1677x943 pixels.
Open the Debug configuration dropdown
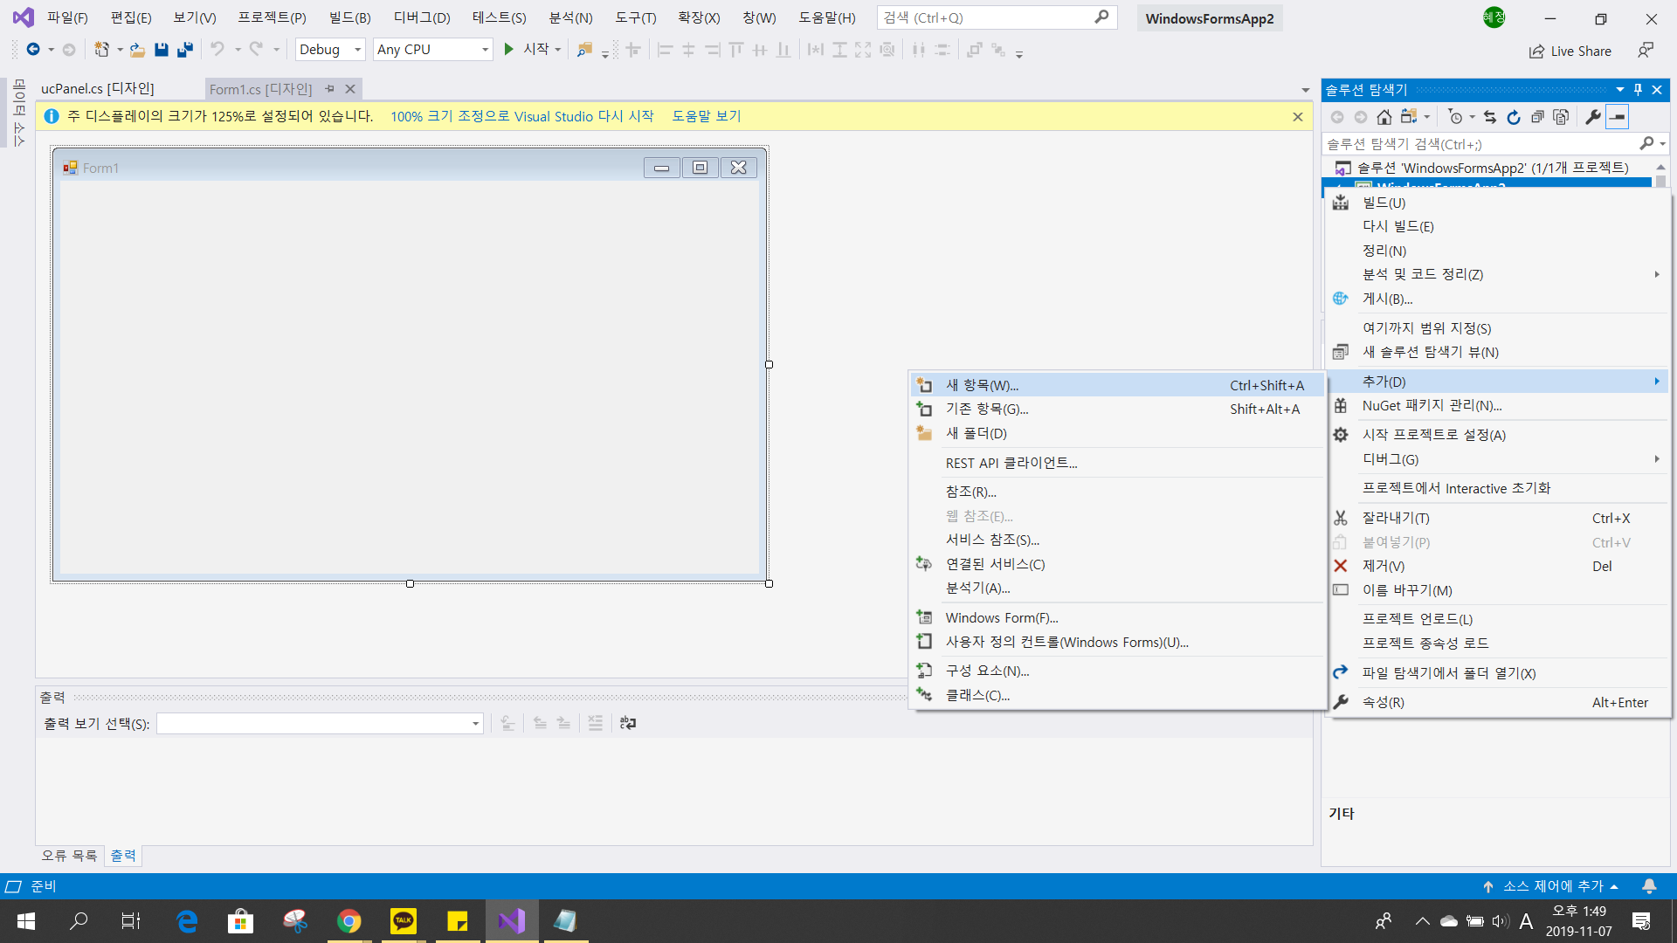click(330, 50)
